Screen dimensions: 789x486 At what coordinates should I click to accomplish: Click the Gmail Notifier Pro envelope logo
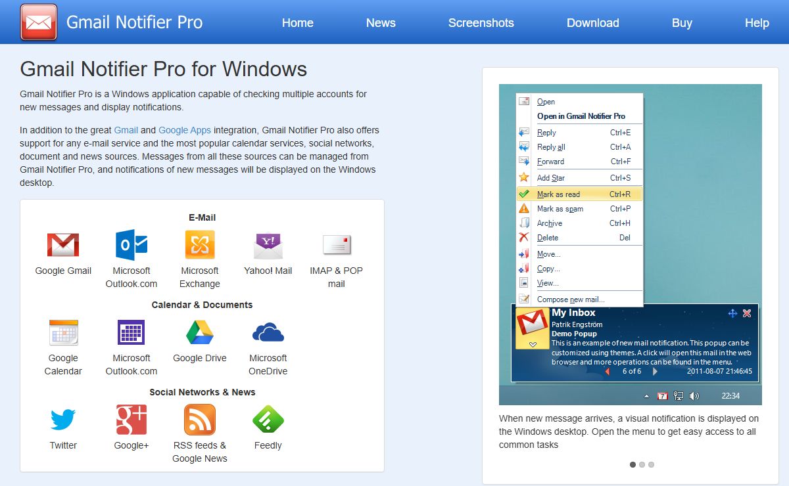[39, 22]
